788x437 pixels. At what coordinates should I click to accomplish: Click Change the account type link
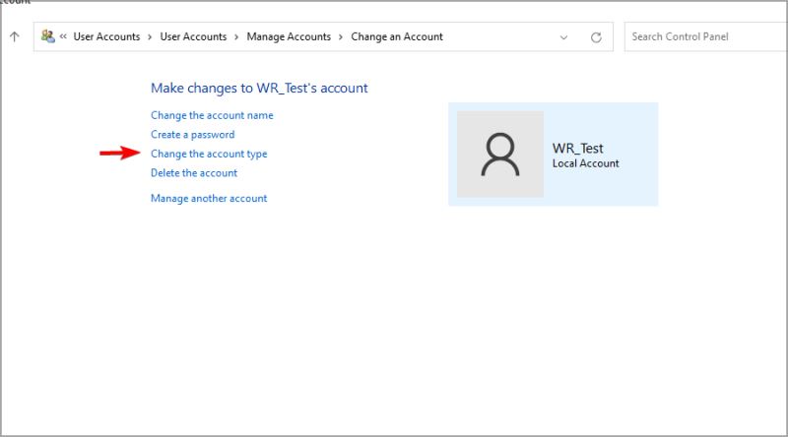(209, 154)
